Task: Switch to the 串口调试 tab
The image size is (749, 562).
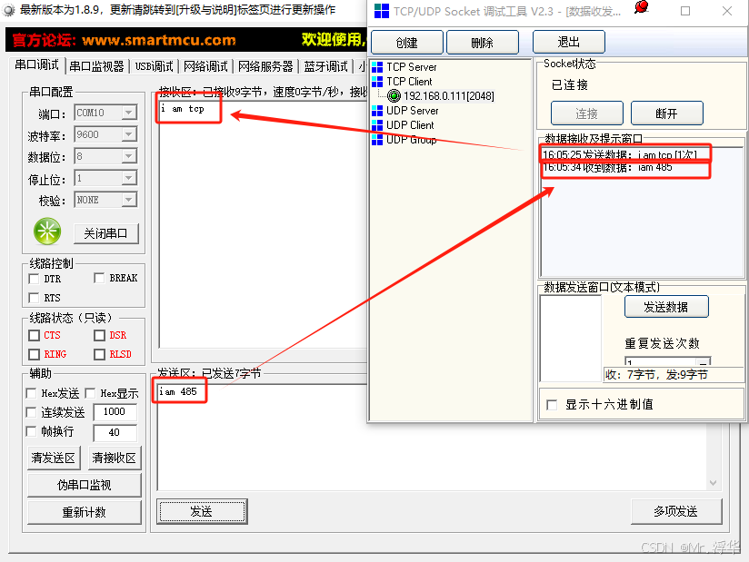Action: pyautogui.click(x=36, y=65)
